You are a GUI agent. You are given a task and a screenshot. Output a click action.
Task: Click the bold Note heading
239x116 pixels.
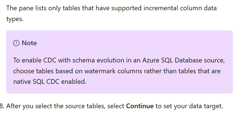29,43
